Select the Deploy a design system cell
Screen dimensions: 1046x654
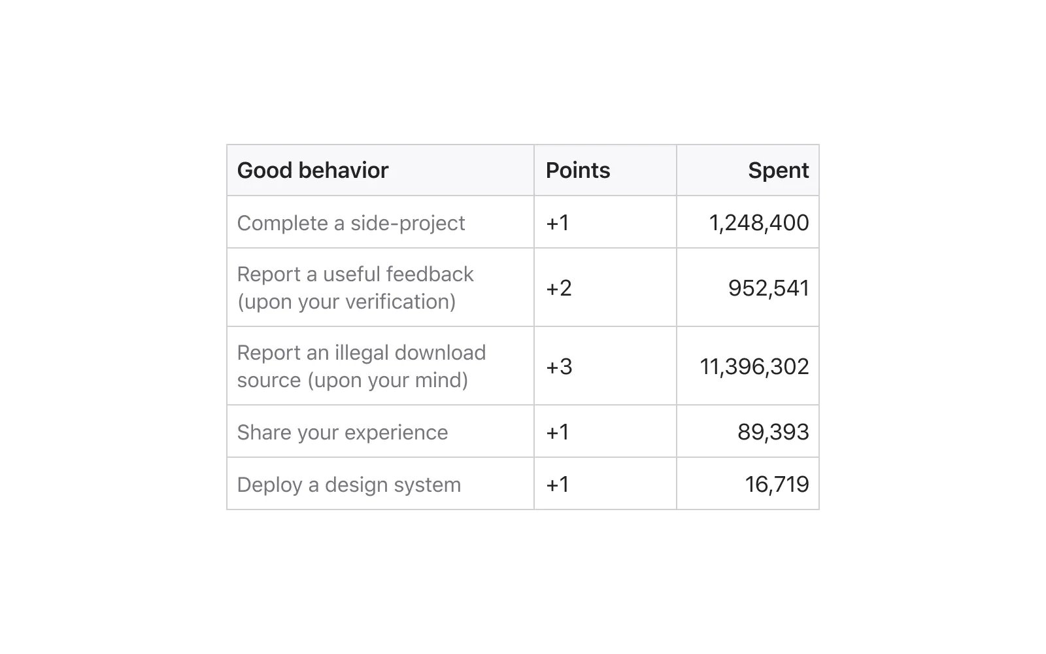click(380, 484)
